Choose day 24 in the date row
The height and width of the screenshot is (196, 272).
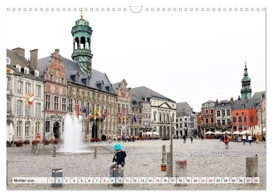pyautogui.click(x=225, y=180)
